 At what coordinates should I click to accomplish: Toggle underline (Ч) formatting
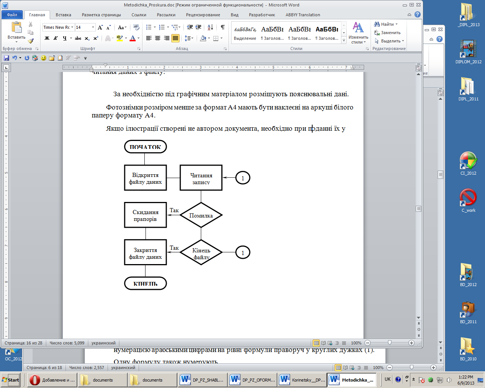point(65,38)
